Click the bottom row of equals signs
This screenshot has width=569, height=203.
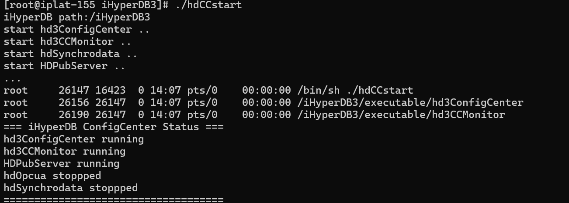point(113,200)
